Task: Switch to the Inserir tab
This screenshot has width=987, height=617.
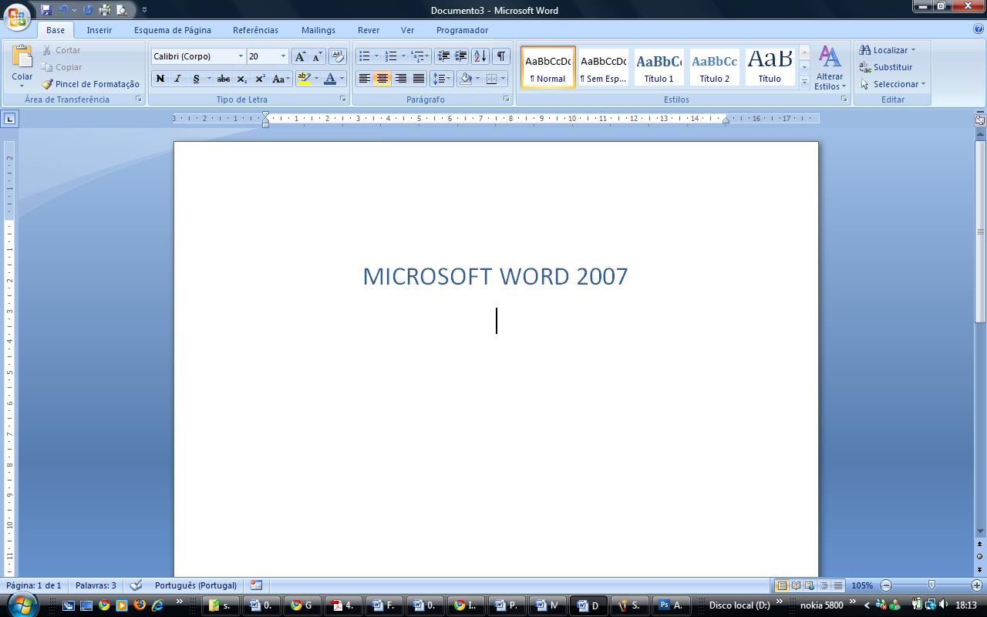Action: point(99,30)
